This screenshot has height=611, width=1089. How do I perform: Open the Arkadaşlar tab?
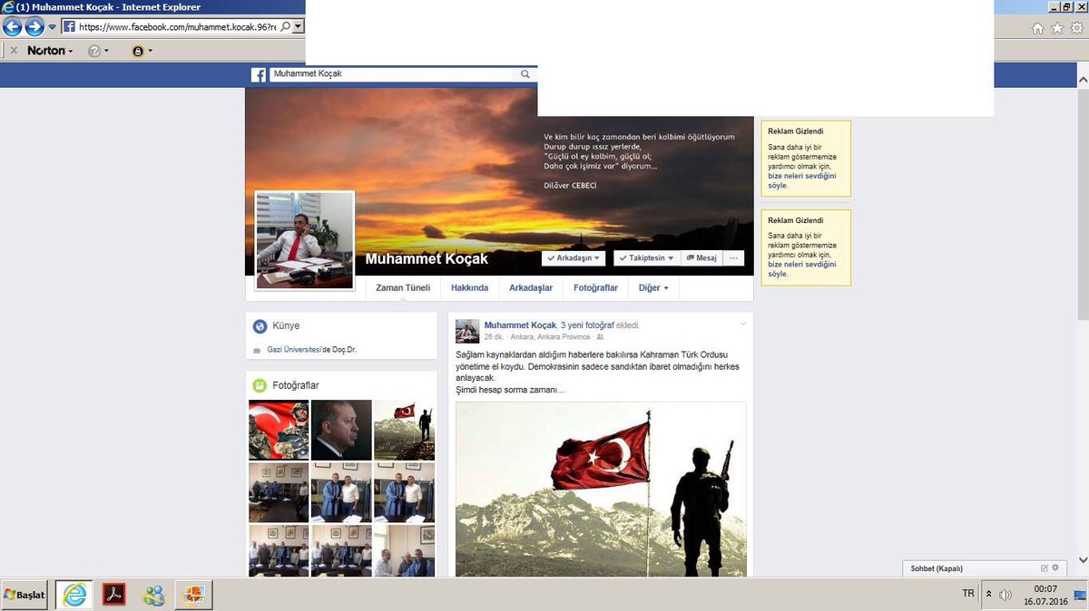531,288
